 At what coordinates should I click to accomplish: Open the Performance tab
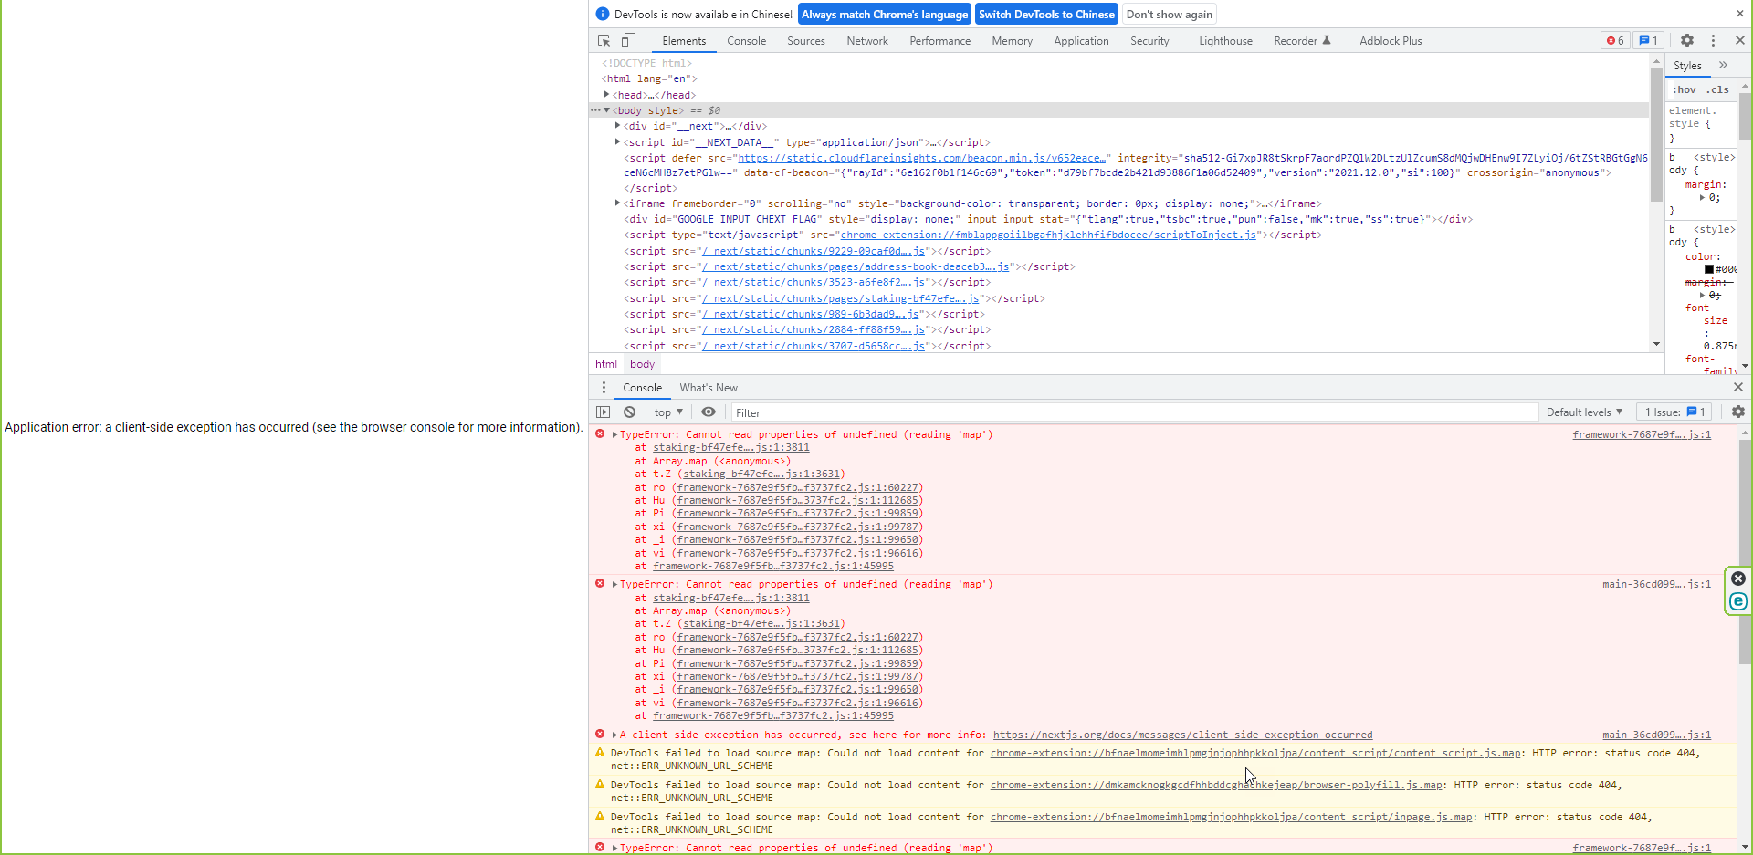(940, 41)
